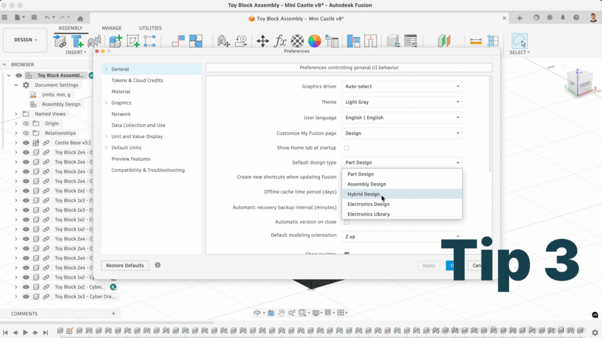602x338 pixels.
Task: Click the Home tab icon
Action: point(80,18)
